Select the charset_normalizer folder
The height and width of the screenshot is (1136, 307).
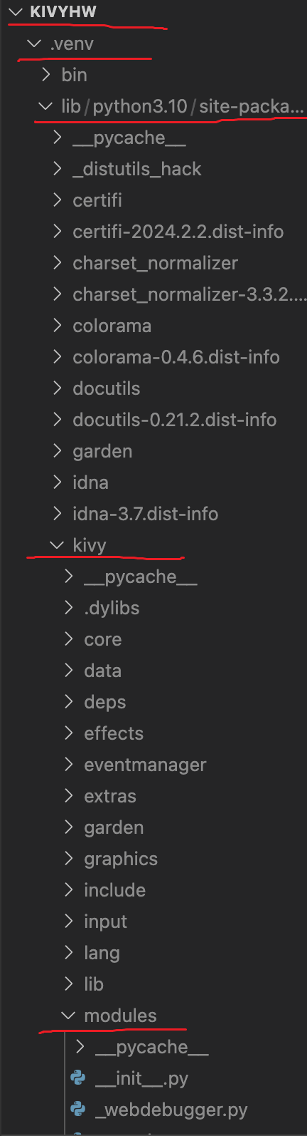click(x=156, y=263)
